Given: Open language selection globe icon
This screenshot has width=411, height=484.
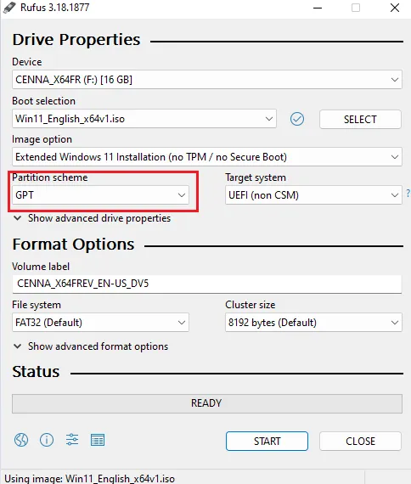Looking at the screenshot, I should pyautogui.click(x=21, y=440).
